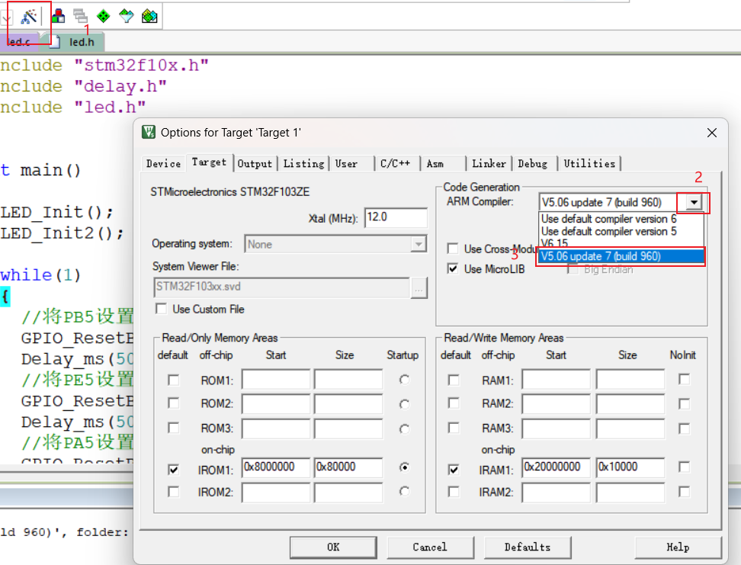Toggle Use Custom File checkbox
Viewport: 741px width, 565px height.
coord(161,310)
